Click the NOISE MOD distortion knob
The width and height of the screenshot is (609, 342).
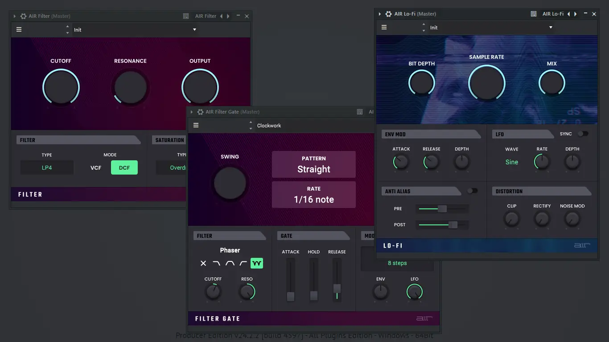click(572, 219)
